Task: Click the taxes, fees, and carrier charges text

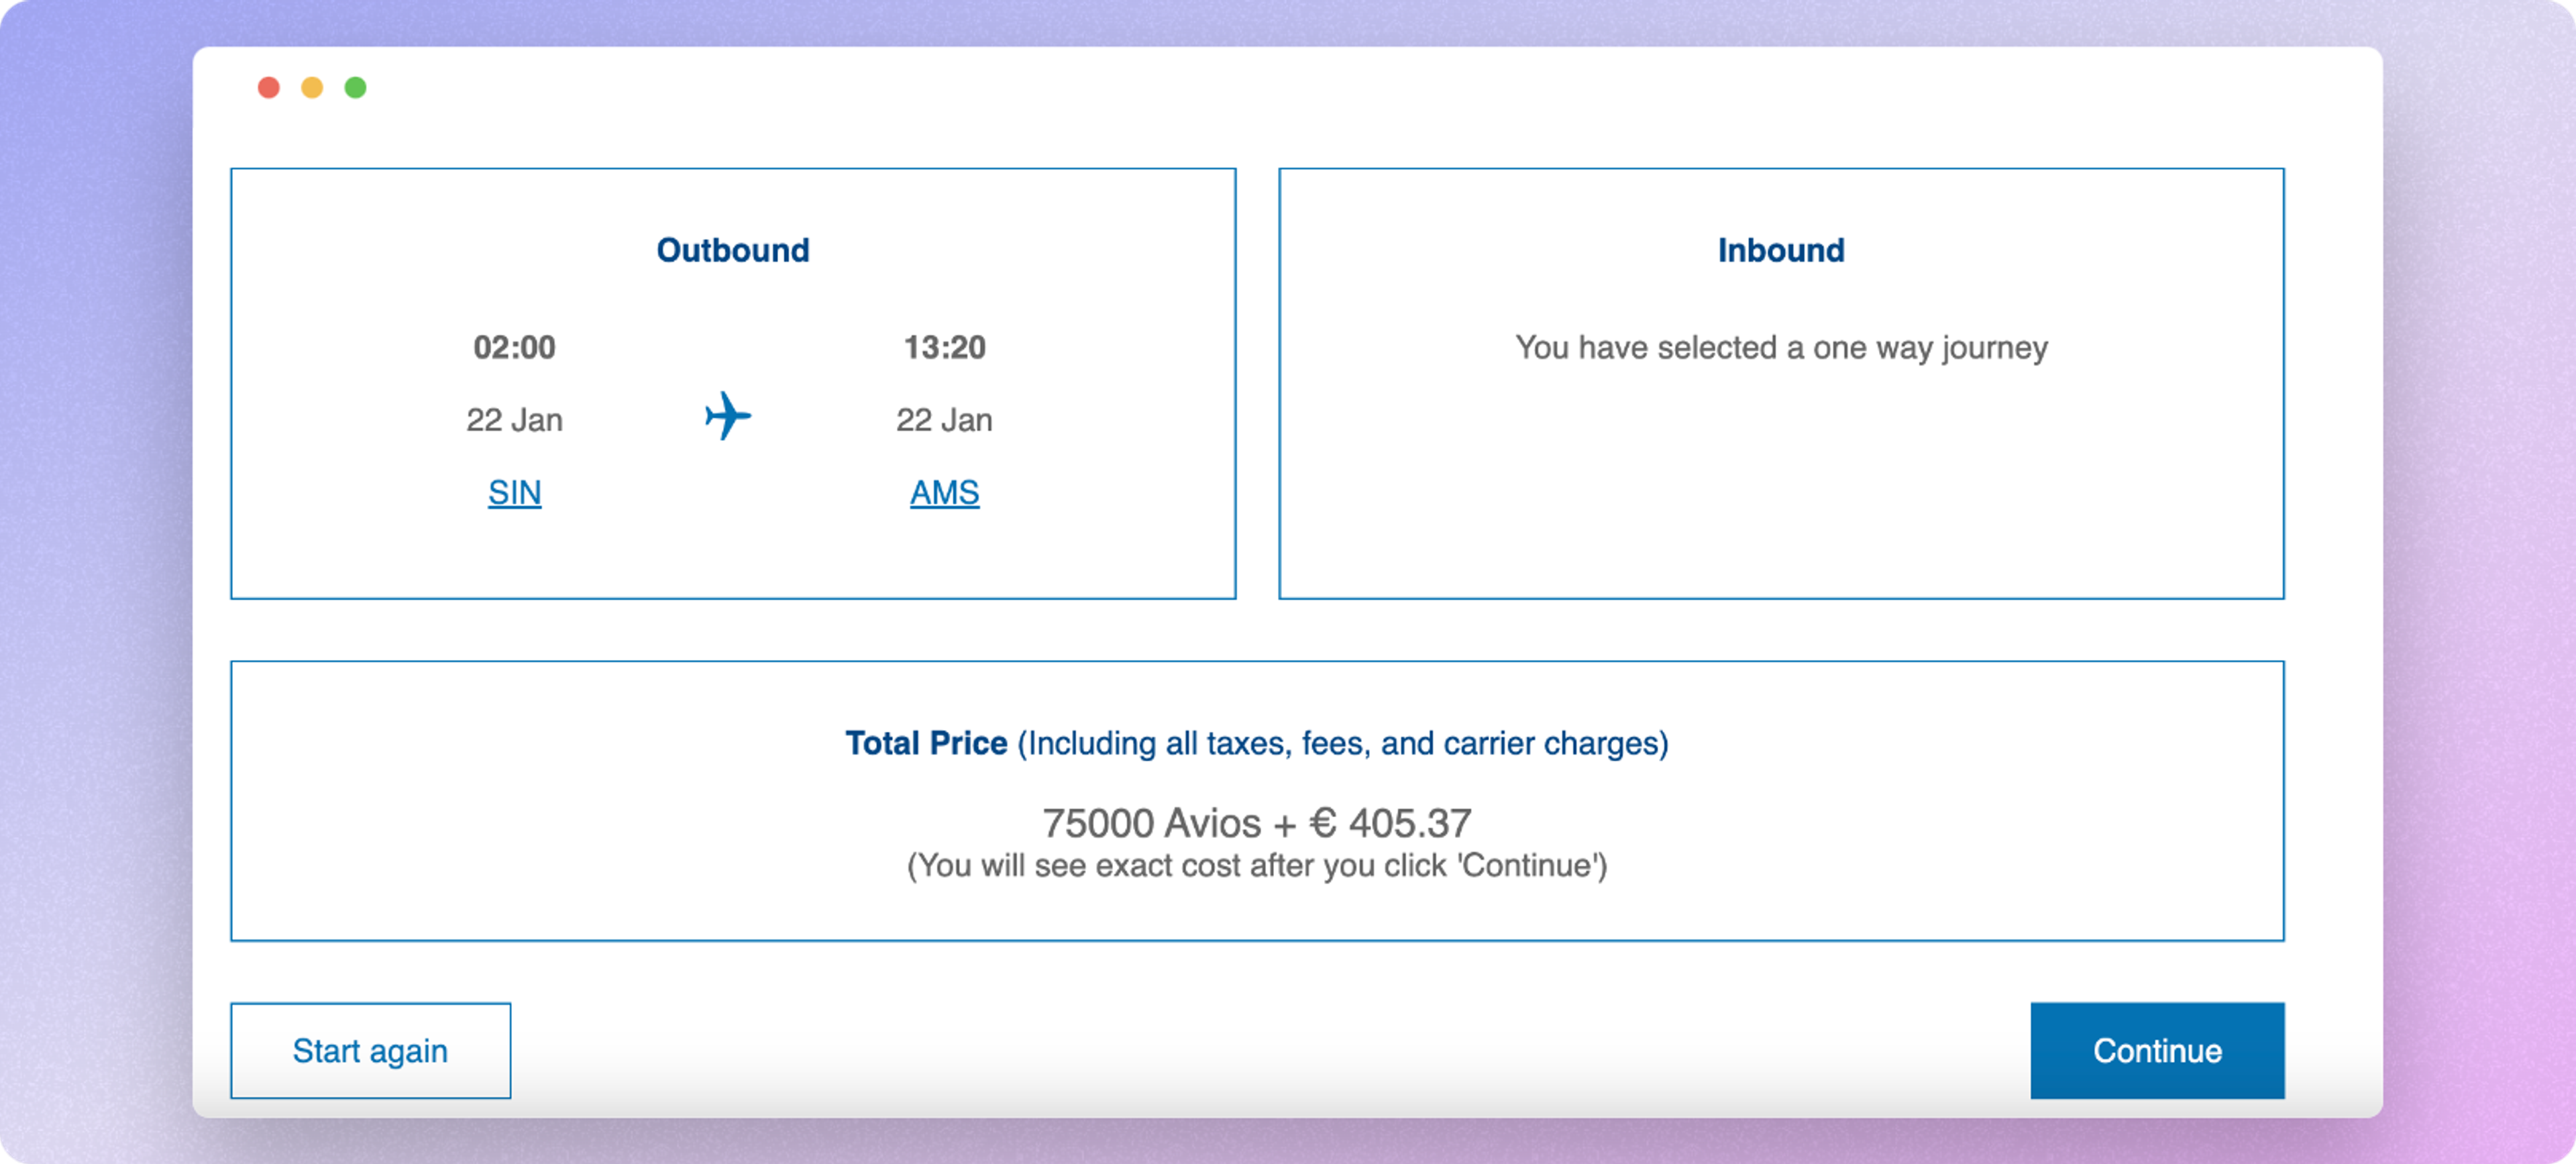Action: pyautogui.click(x=1342, y=743)
